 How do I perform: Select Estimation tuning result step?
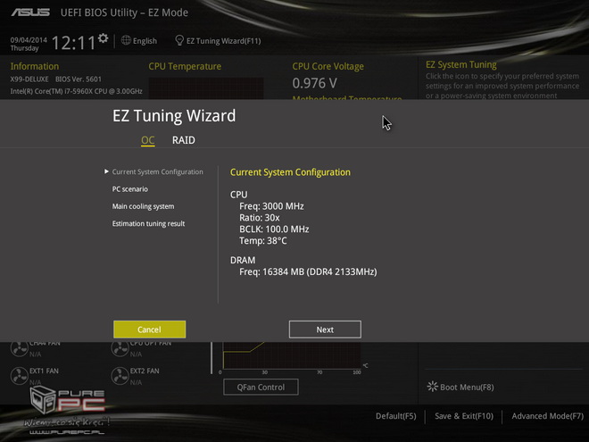tap(148, 223)
